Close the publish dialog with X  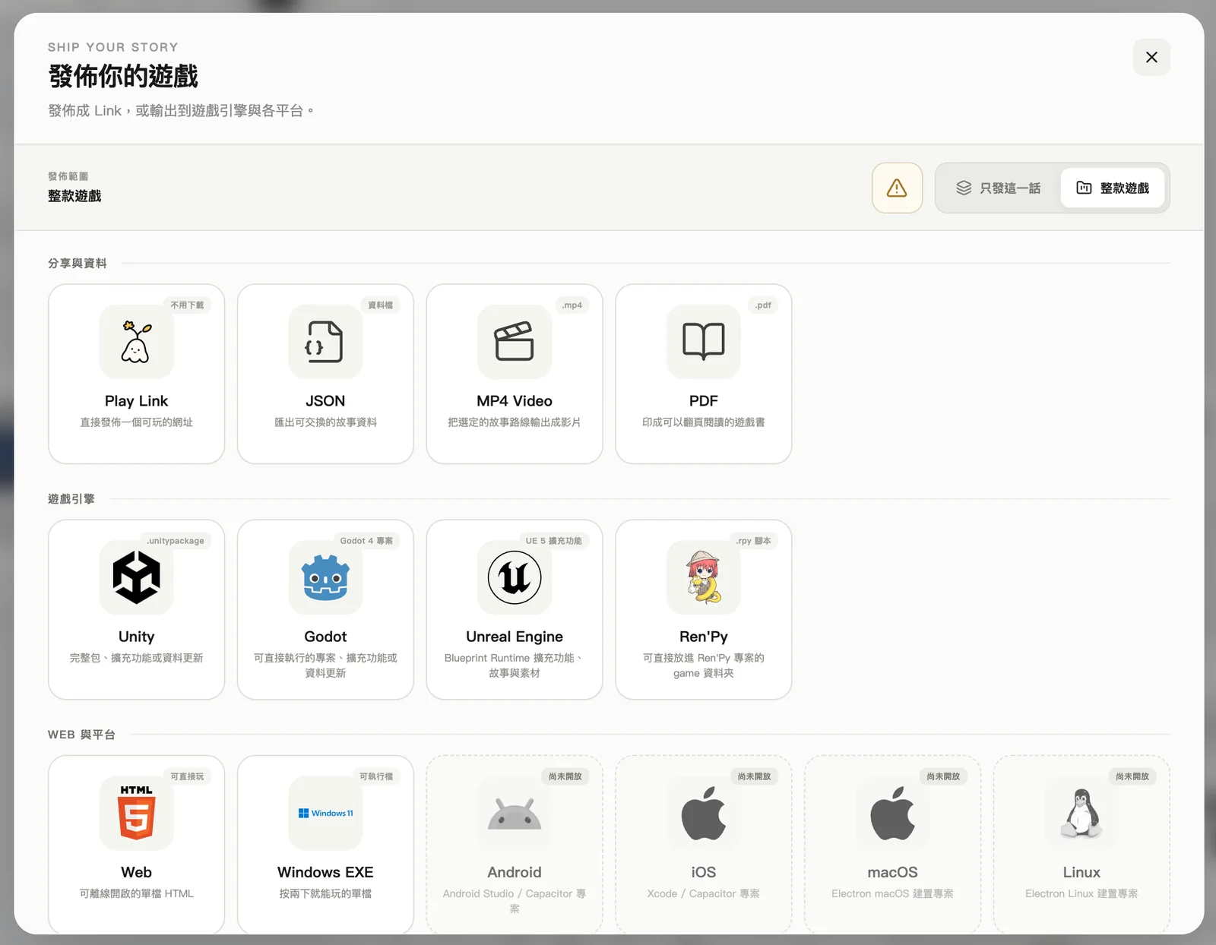1151,57
